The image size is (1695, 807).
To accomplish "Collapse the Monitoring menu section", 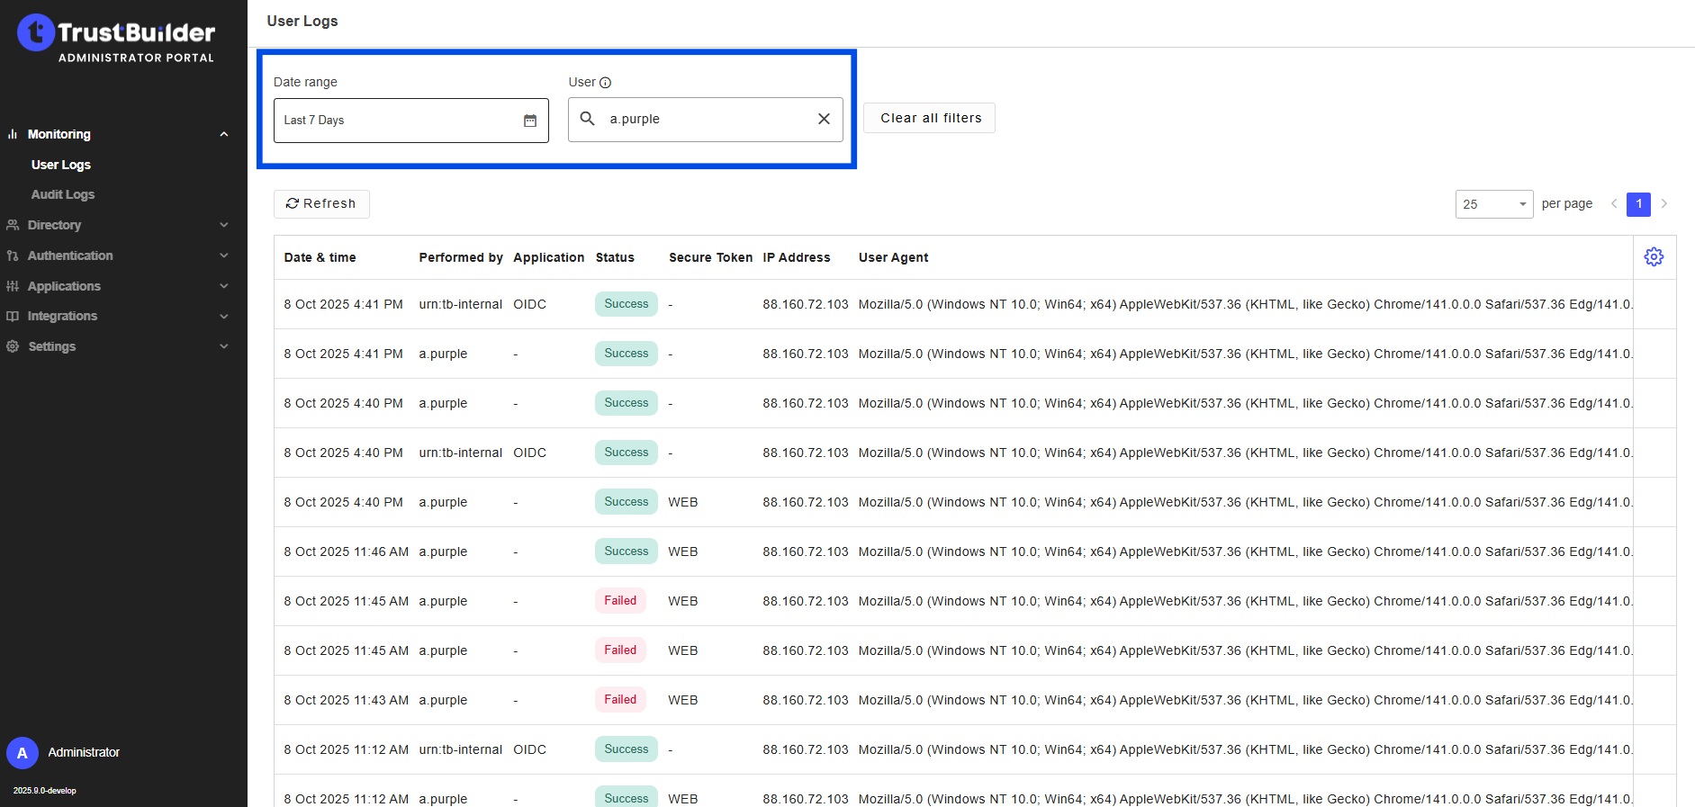I will click(x=223, y=134).
